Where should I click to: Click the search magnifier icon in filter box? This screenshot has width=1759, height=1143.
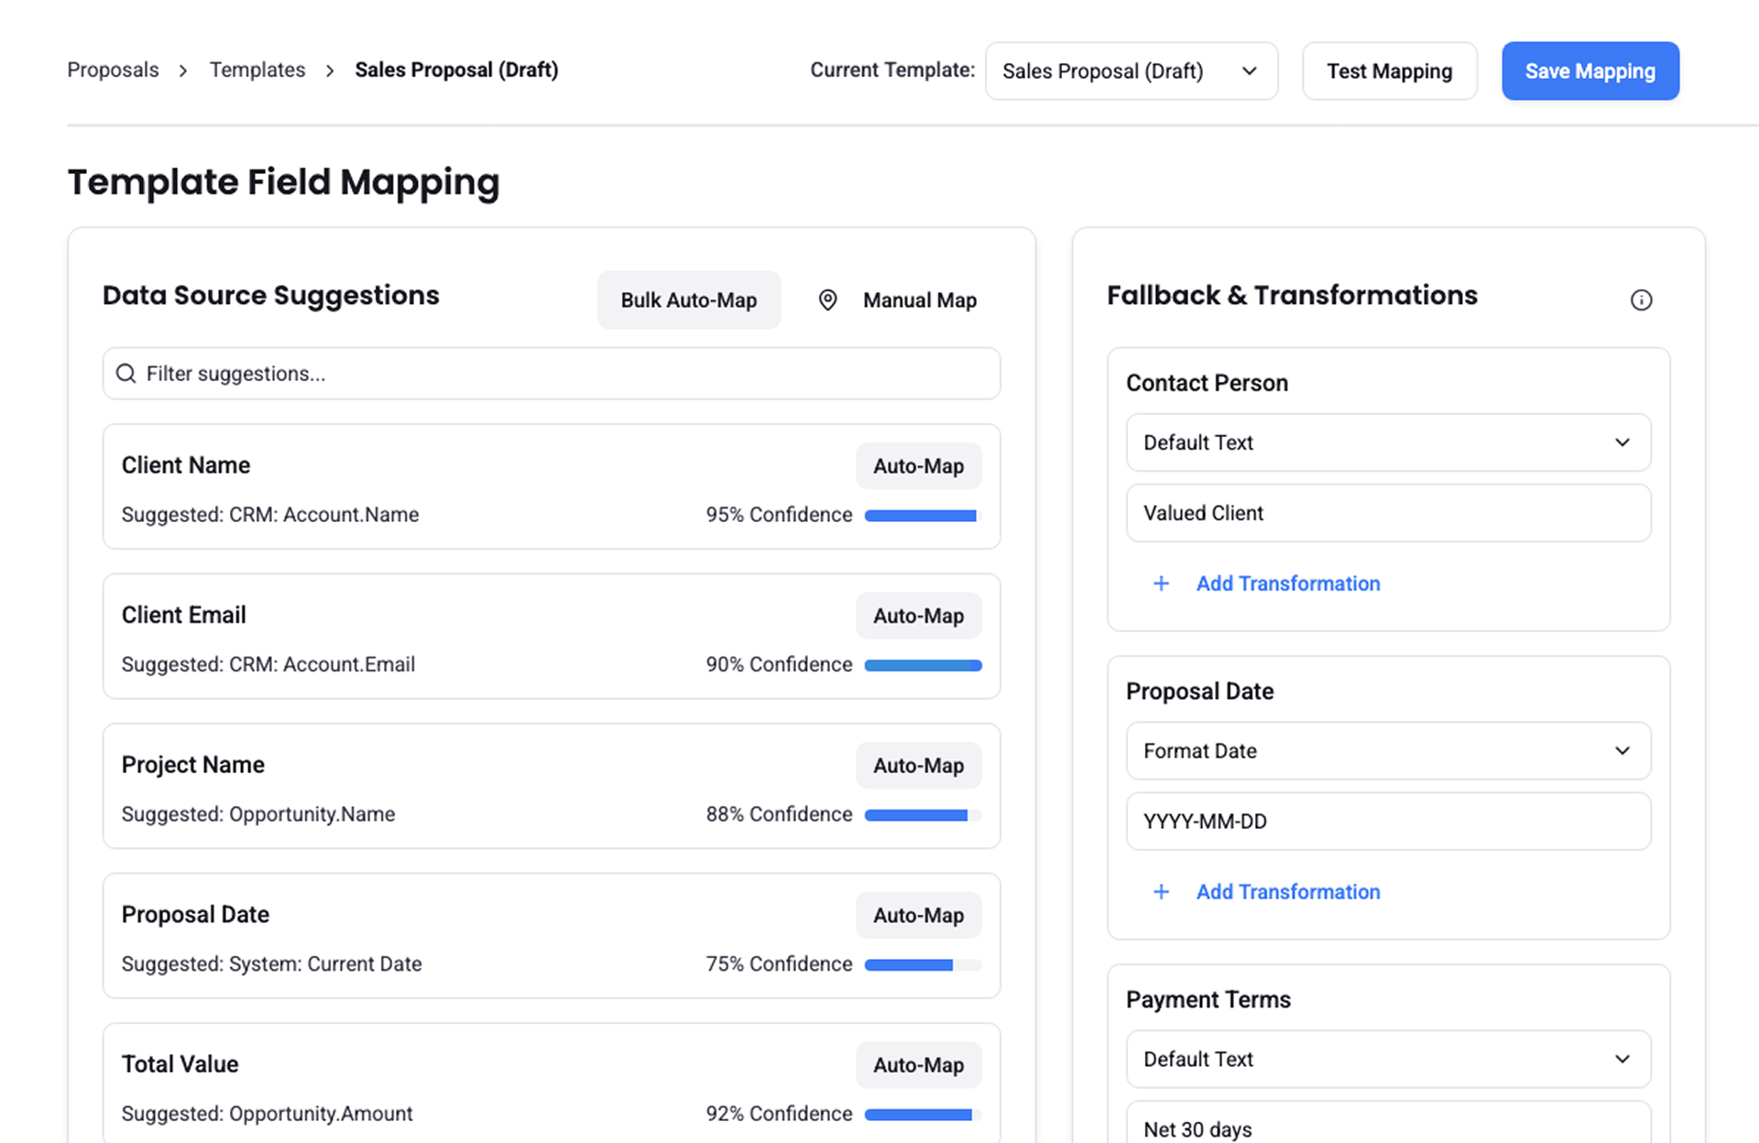coord(126,374)
